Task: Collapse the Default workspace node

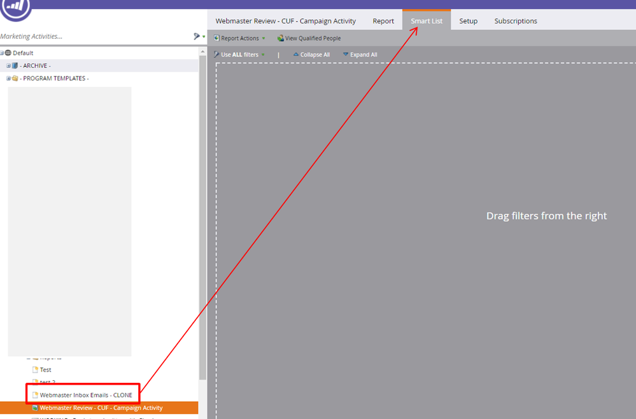Action: (2, 53)
